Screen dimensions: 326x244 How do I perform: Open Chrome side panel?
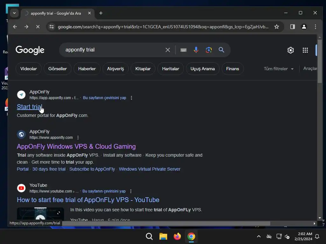click(293, 27)
